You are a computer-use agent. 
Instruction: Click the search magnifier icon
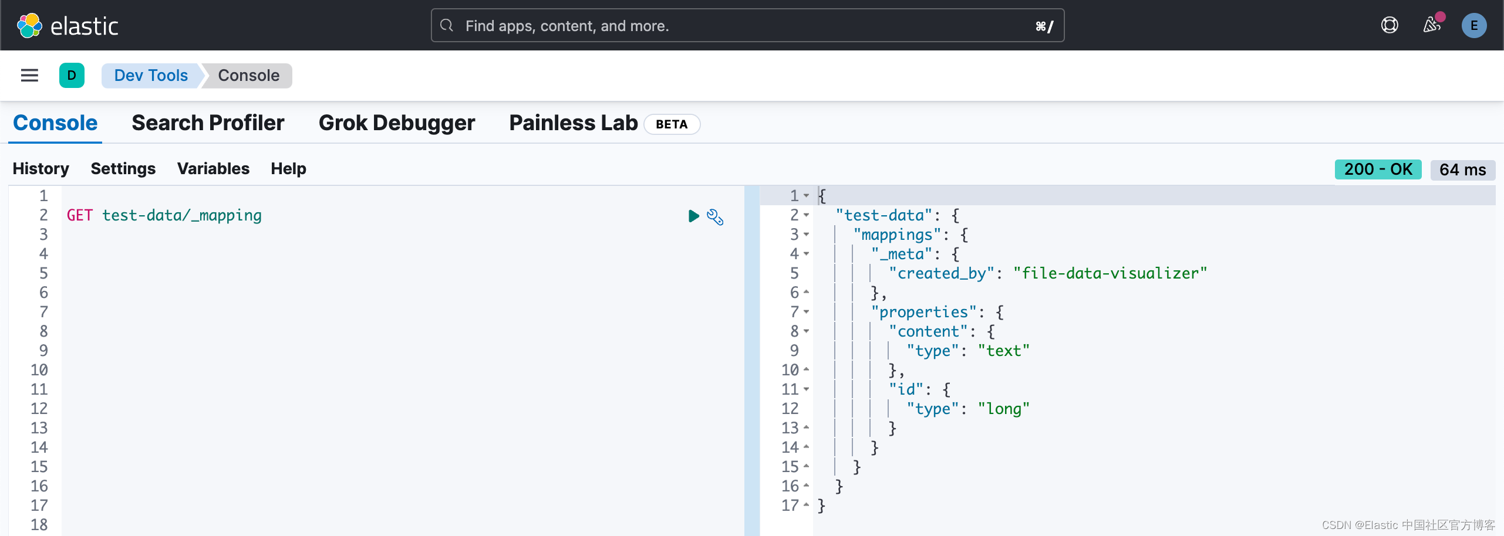click(x=447, y=26)
